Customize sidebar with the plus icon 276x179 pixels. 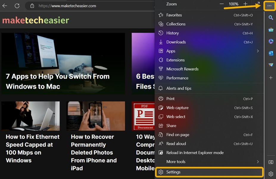271,78
